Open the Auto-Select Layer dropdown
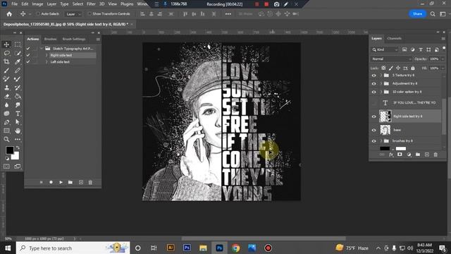The width and height of the screenshot is (451, 254). 73,14
